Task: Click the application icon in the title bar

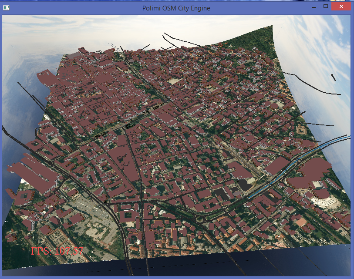Action: [x=6, y=8]
